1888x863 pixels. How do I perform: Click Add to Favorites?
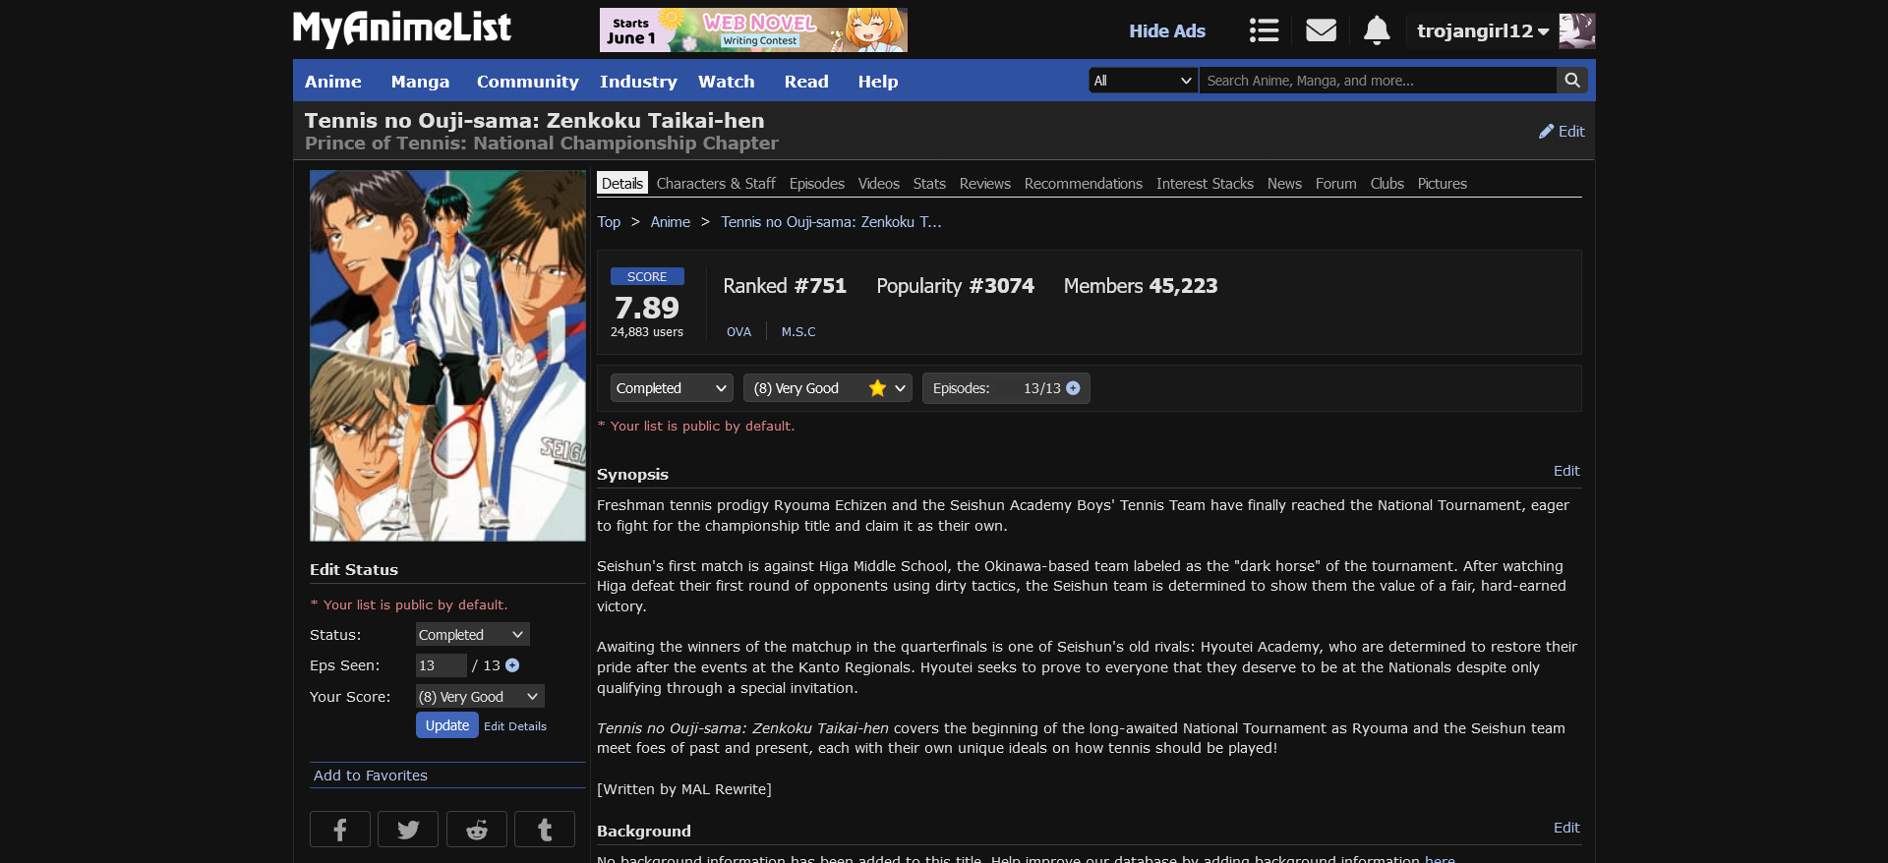click(x=371, y=776)
